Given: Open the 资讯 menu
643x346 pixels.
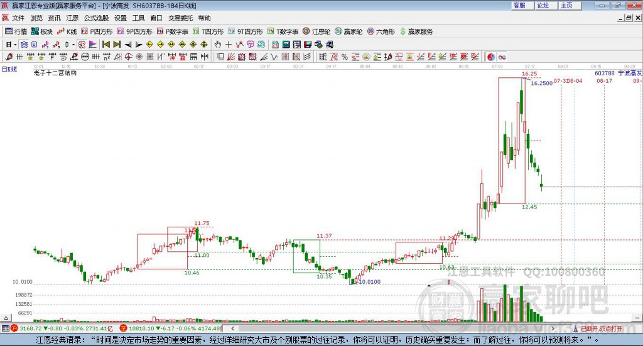Looking at the screenshot, I should tap(54, 18).
